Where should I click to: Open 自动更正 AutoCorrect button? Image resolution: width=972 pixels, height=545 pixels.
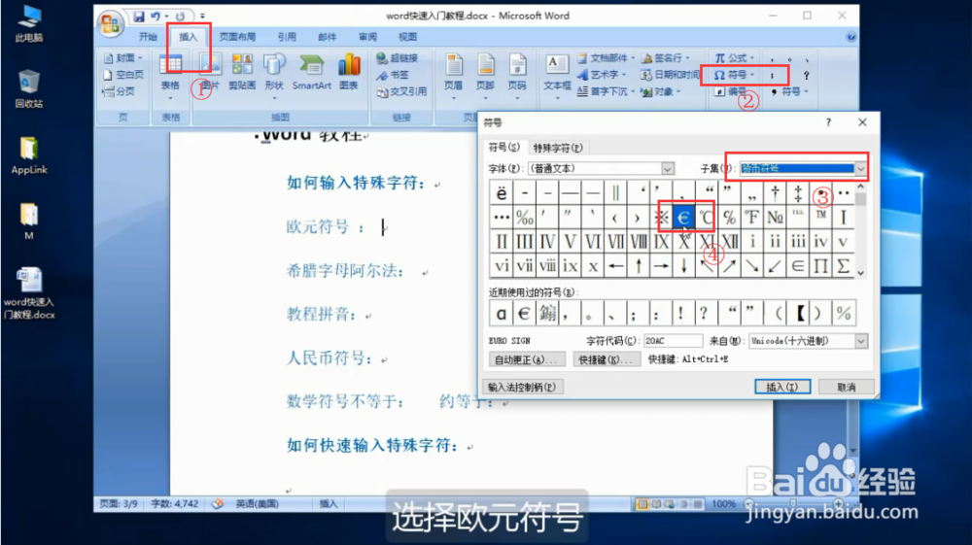pos(527,359)
